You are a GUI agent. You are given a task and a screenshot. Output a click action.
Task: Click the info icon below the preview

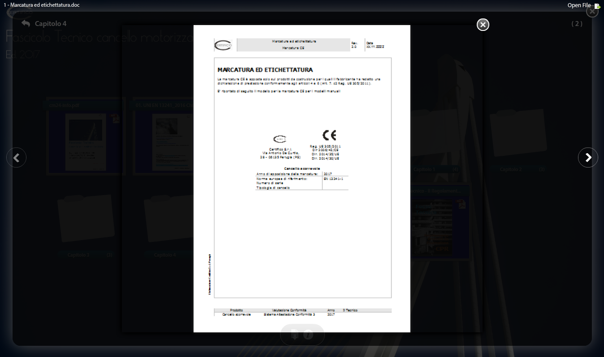click(308, 334)
